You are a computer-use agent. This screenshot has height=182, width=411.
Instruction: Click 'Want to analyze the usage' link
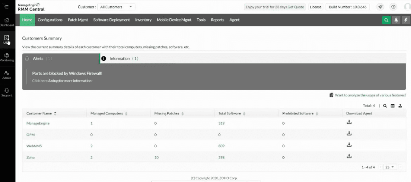tap(370, 95)
